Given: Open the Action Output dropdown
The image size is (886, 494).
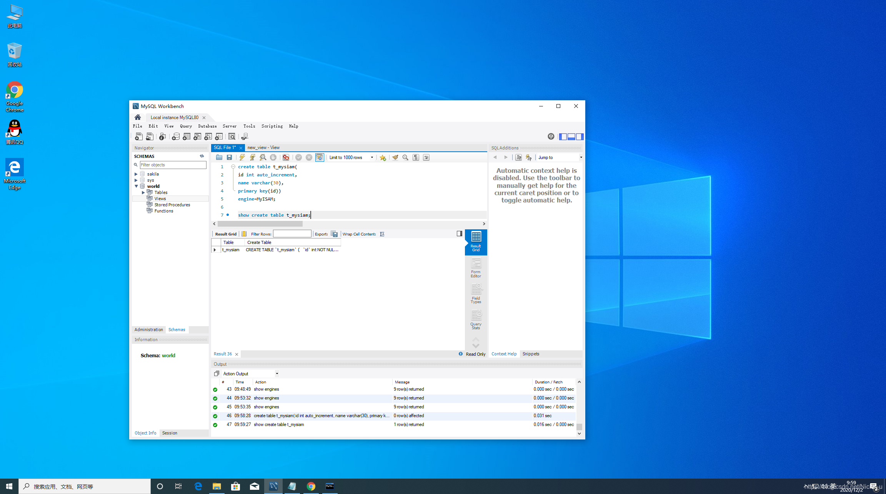Looking at the screenshot, I should click(277, 374).
